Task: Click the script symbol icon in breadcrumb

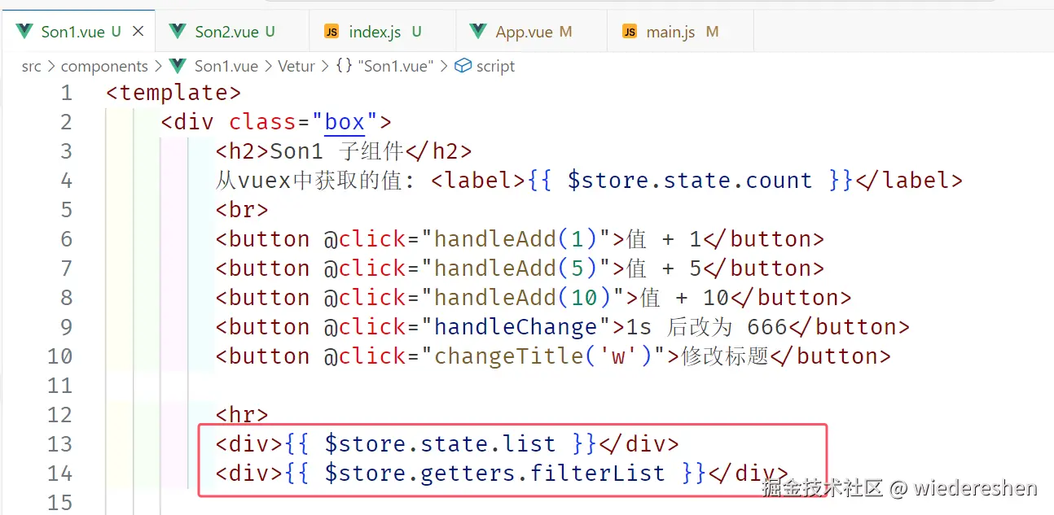Action: point(463,66)
